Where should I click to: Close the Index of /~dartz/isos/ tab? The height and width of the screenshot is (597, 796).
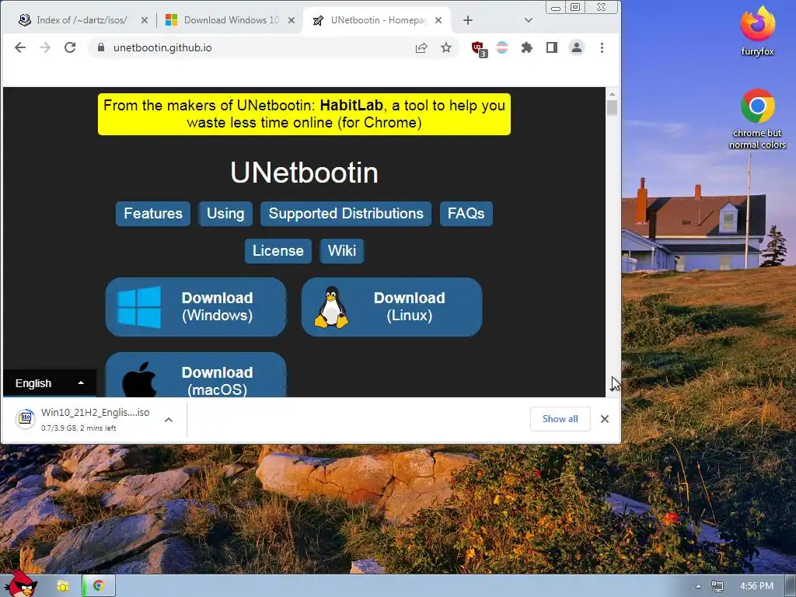[144, 20]
